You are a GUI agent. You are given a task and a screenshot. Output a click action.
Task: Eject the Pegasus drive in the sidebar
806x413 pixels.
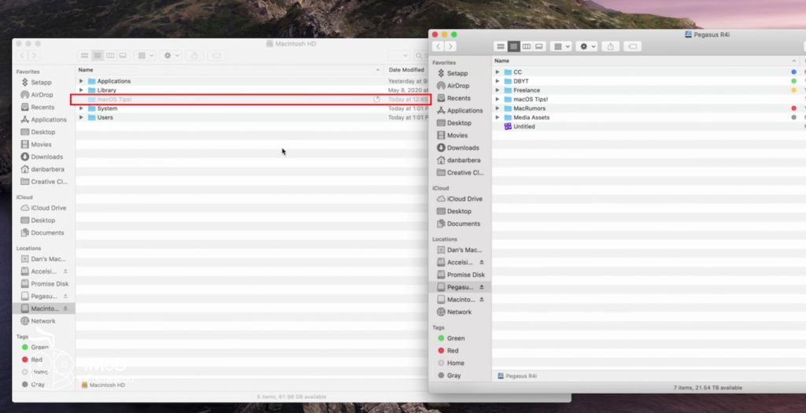(x=482, y=287)
